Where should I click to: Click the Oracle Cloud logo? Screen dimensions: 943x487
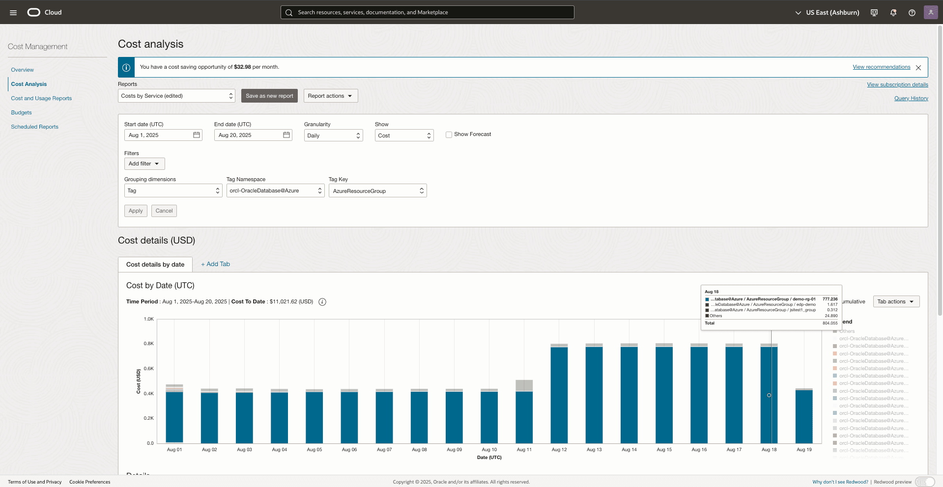click(44, 12)
